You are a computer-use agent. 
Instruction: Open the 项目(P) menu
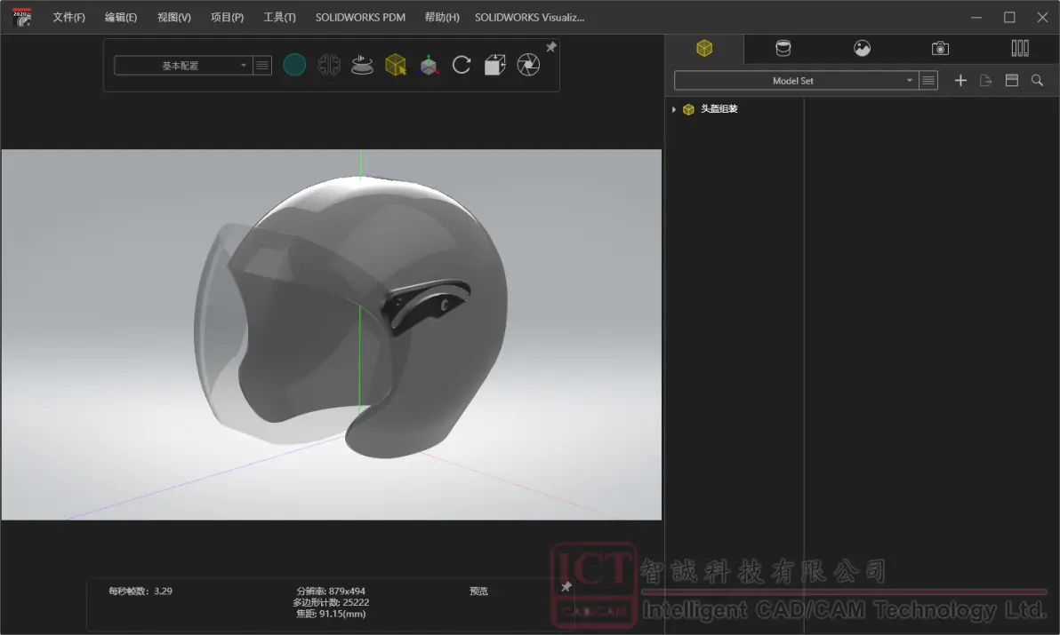click(x=227, y=18)
